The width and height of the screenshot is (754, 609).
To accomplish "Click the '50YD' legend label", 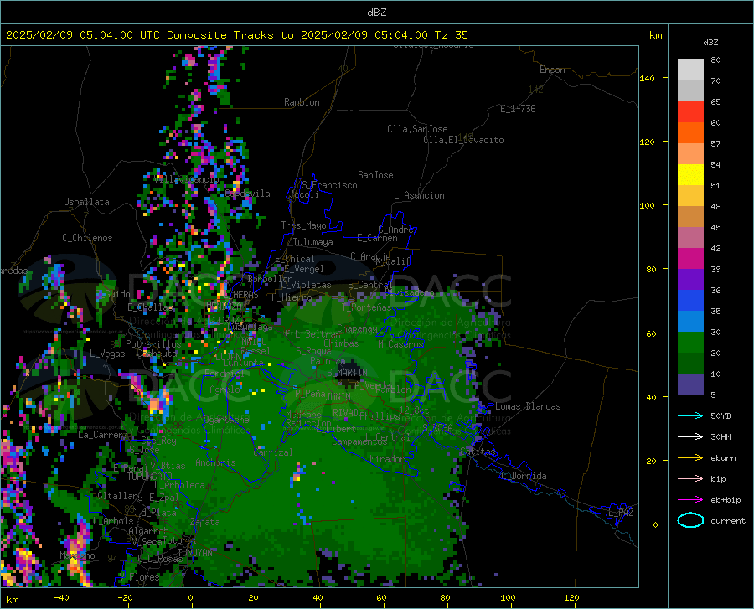I will tap(720, 415).
